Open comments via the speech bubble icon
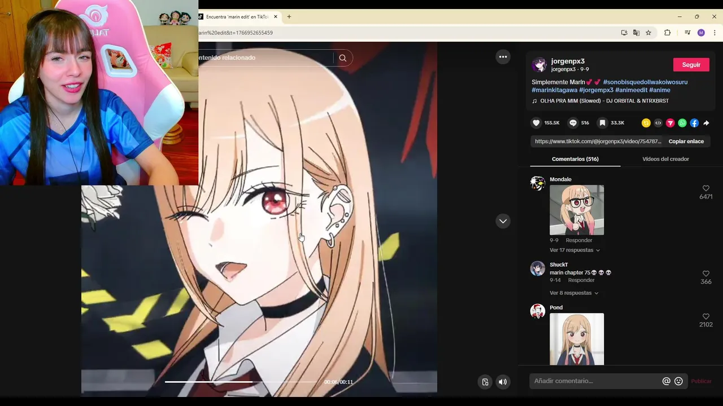This screenshot has height=406, width=723. [573, 123]
